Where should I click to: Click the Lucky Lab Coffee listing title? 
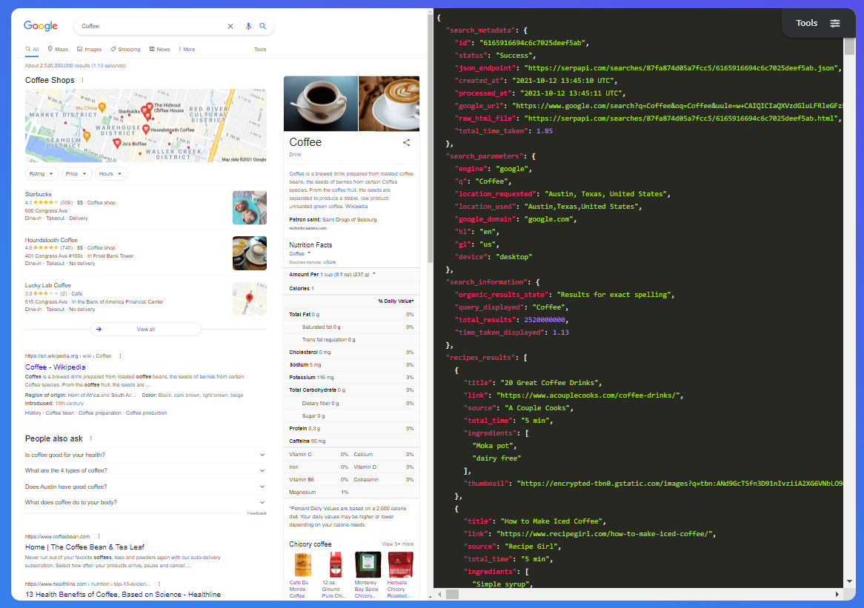pyautogui.click(x=48, y=285)
